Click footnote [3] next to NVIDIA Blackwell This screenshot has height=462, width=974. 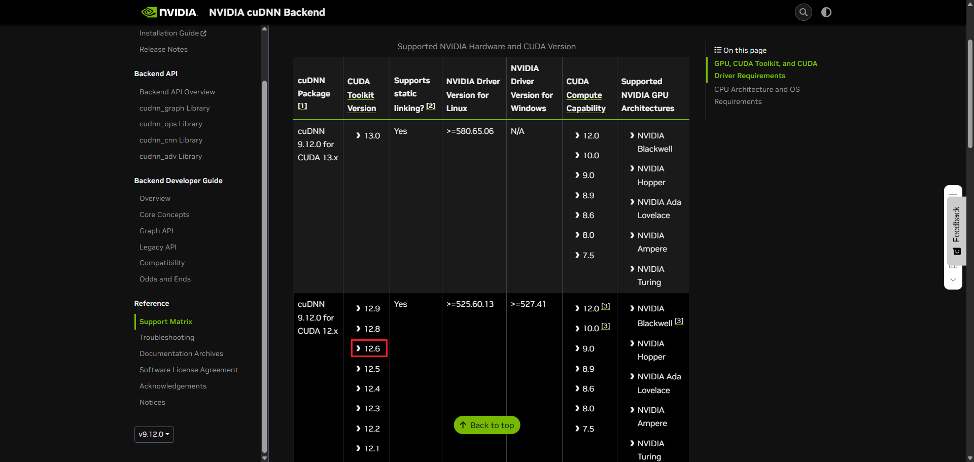679,321
